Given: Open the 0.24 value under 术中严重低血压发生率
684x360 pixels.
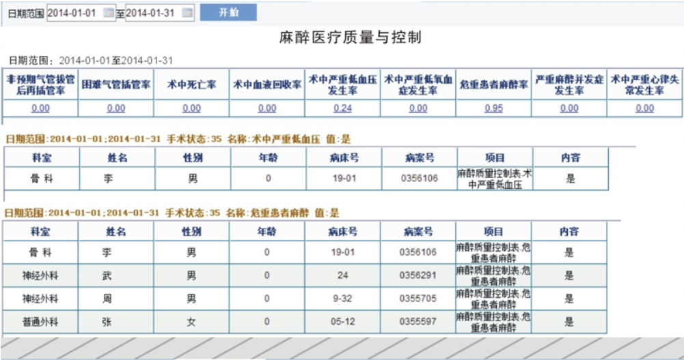Looking at the screenshot, I should click(342, 108).
